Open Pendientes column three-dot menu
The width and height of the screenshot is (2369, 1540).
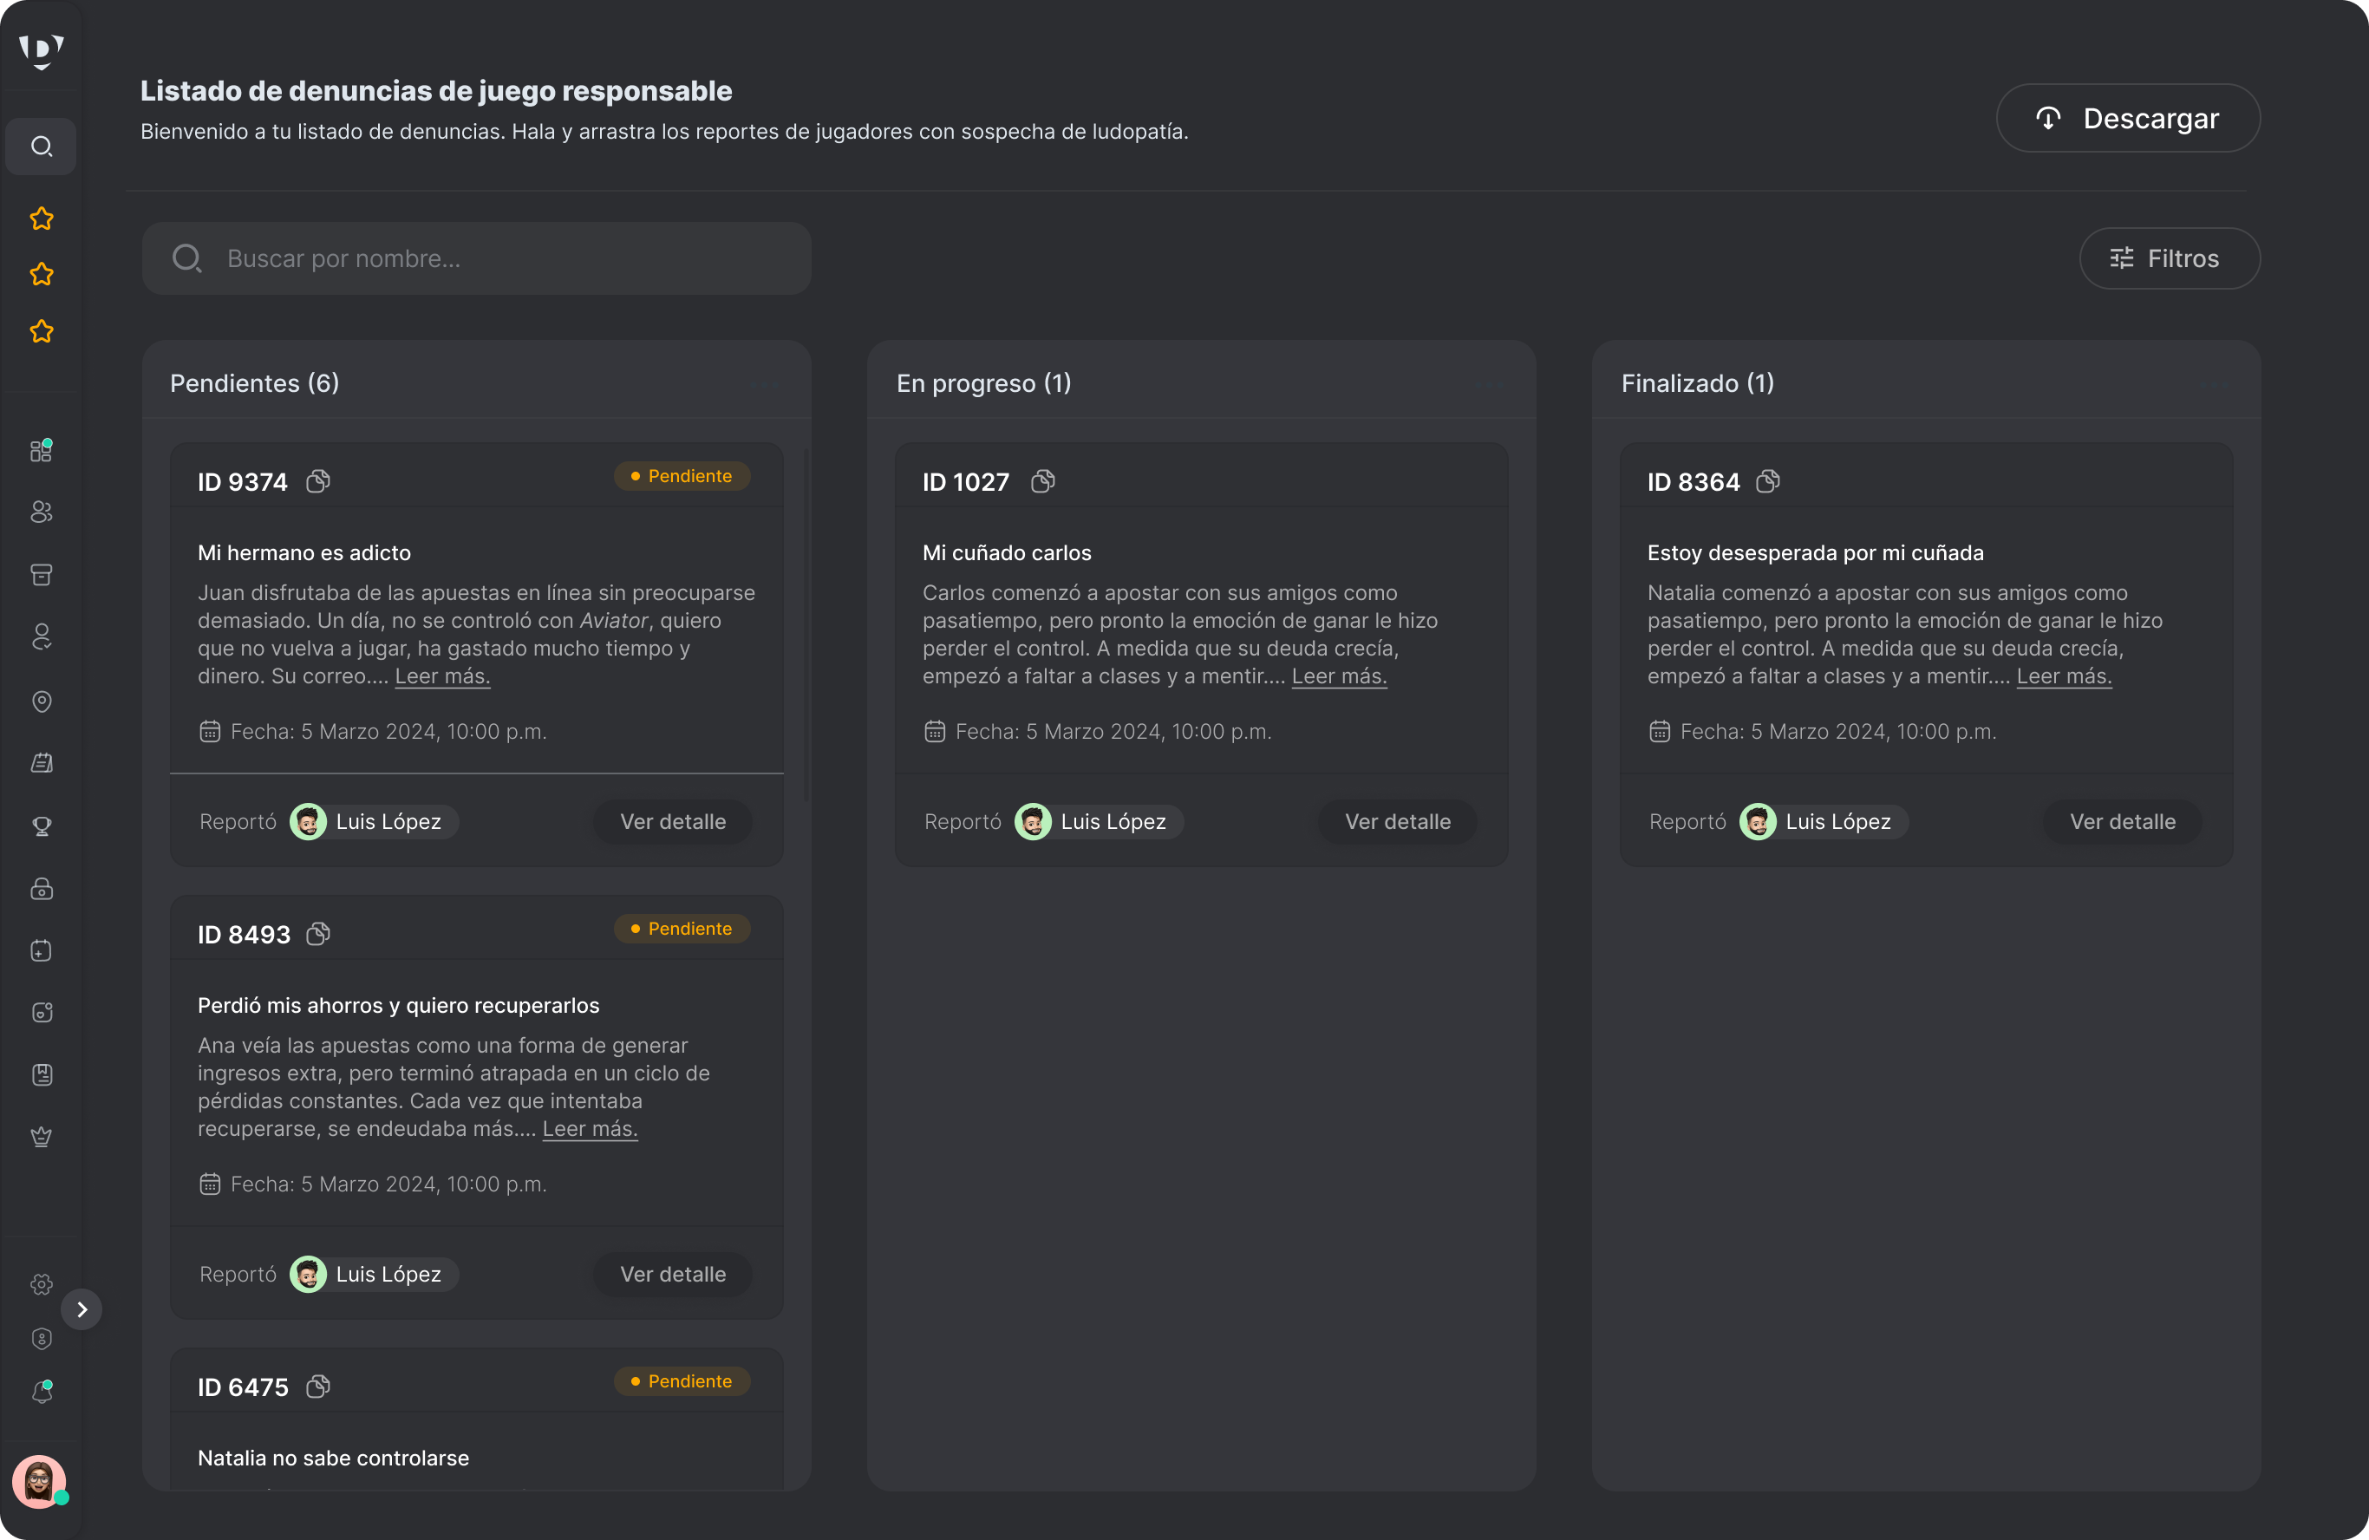pos(765,384)
